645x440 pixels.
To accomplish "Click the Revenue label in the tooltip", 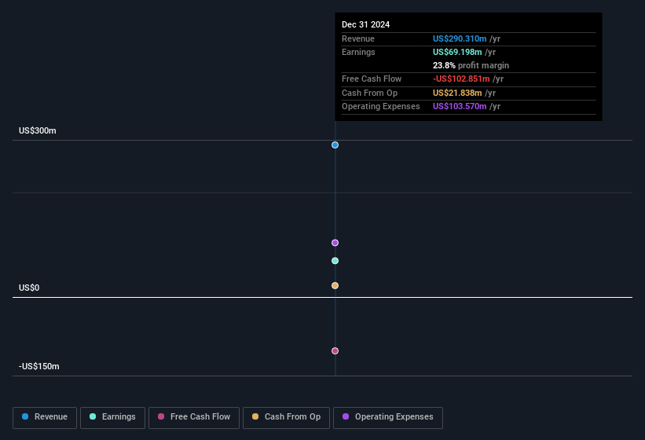I will tap(358, 38).
